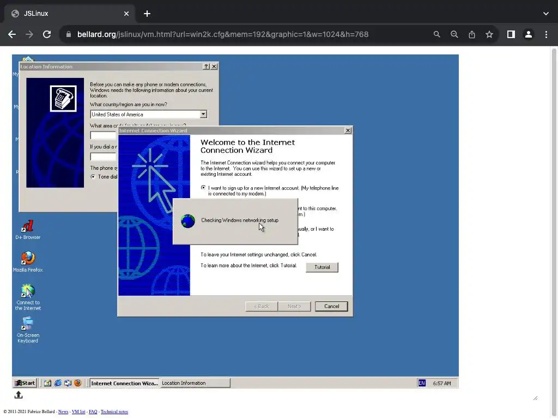
Task: Open the FAQ footer link
Action: pyautogui.click(x=93, y=411)
